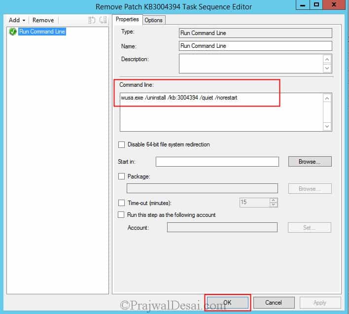Click the Remove toolbar button
The height and width of the screenshot is (314, 349).
43,20
